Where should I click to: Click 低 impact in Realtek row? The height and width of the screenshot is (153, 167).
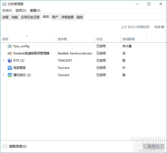(124, 53)
